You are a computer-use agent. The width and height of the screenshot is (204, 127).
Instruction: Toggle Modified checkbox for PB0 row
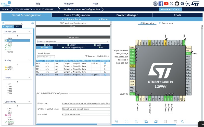click(105, 66)
